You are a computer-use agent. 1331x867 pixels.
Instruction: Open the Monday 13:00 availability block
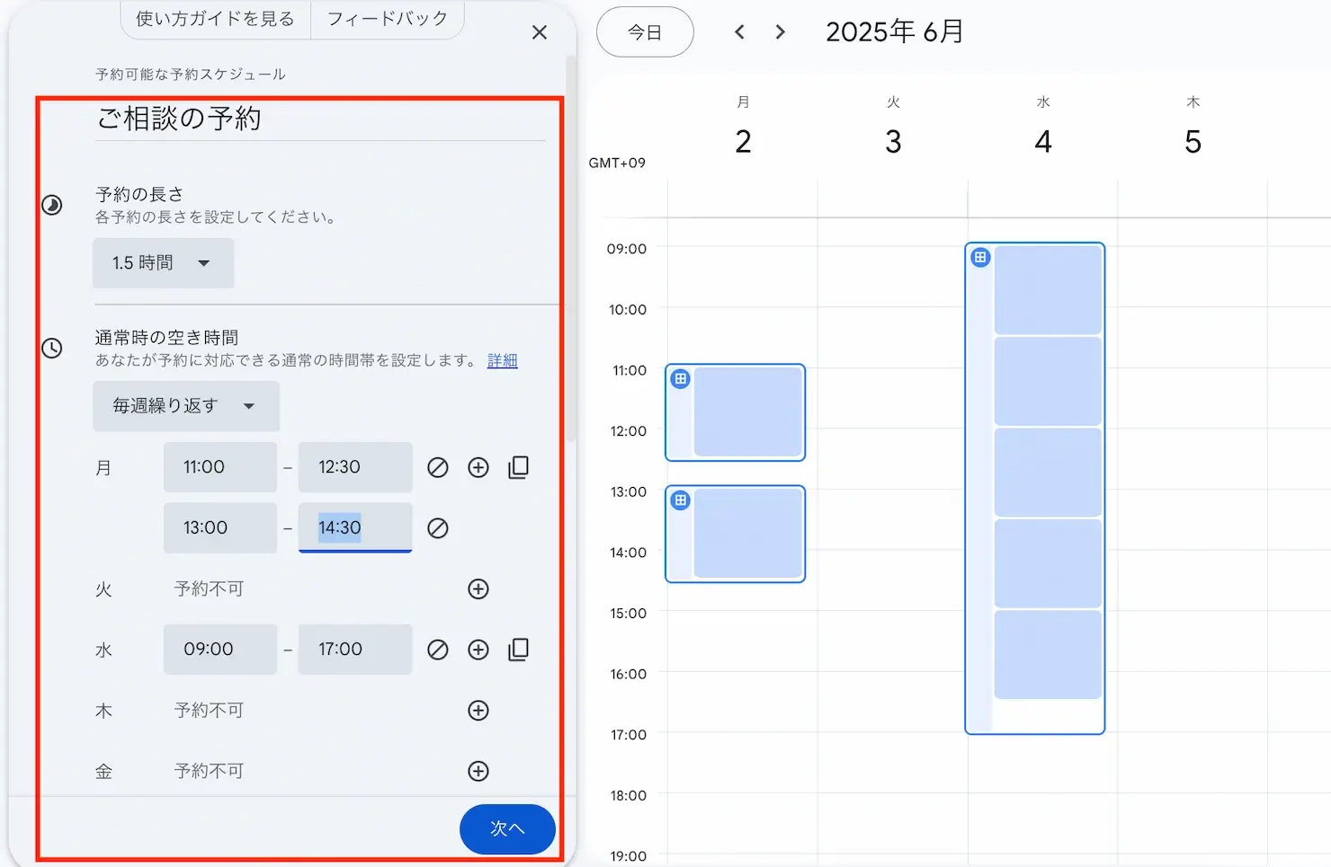coord(735,534)
